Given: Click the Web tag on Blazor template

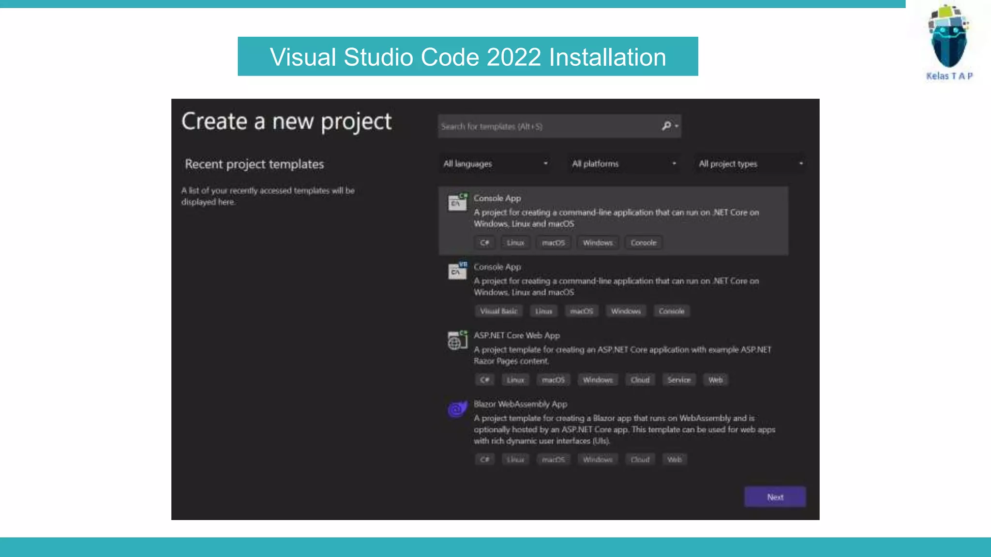Looking at the screenshot, I should pos(674,460).
